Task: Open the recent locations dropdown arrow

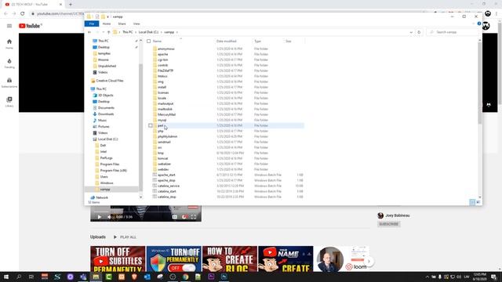Action: point(103,32)
